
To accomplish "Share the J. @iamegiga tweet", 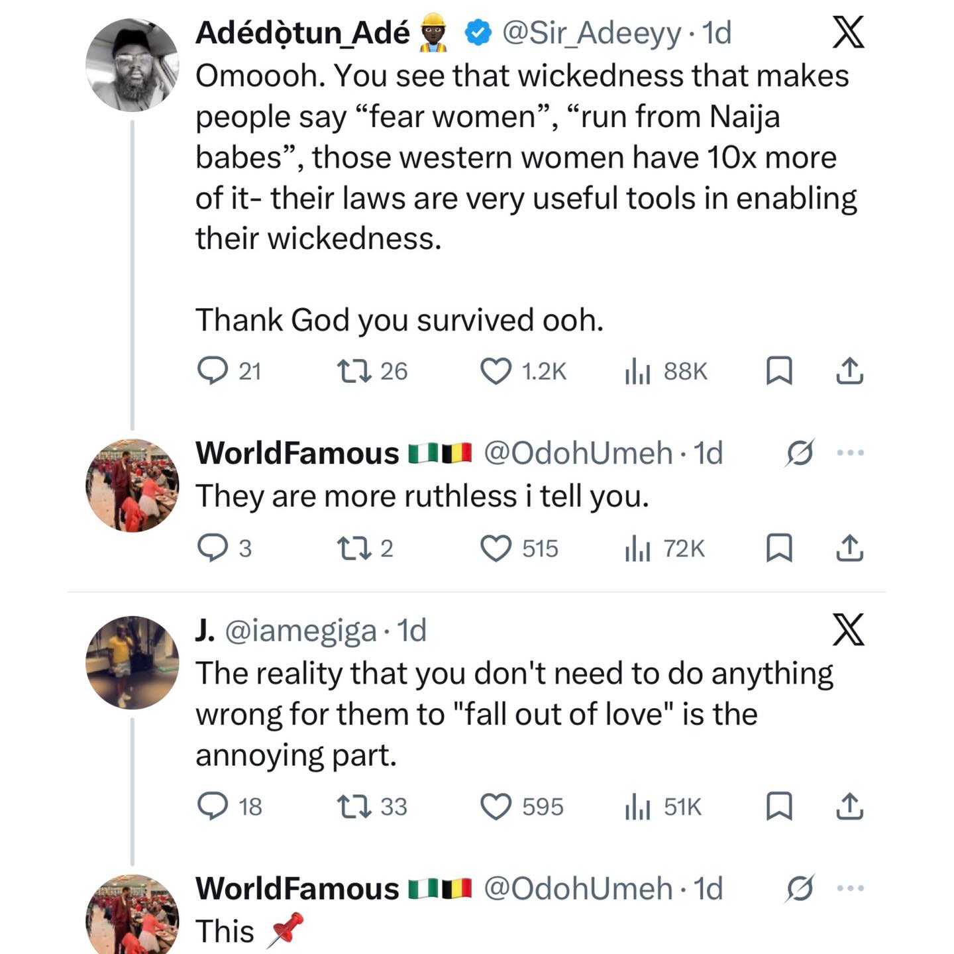I will click(849, 807).
